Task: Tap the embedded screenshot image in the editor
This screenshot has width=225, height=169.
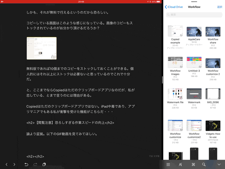Action: point(42,48)
